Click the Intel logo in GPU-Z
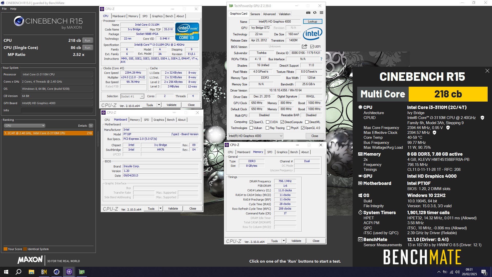The image size is (492, 277). [x=312, y=34]
